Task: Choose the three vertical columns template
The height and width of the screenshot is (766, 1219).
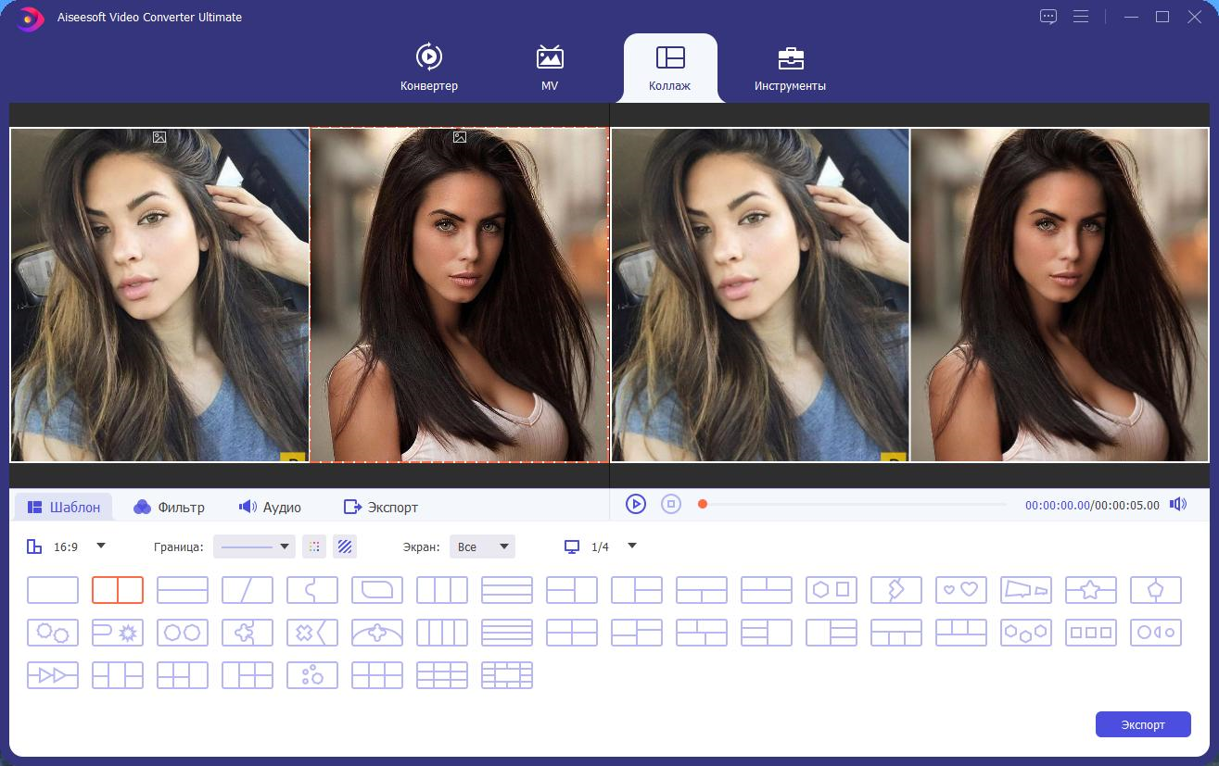Action: (442, 590)
